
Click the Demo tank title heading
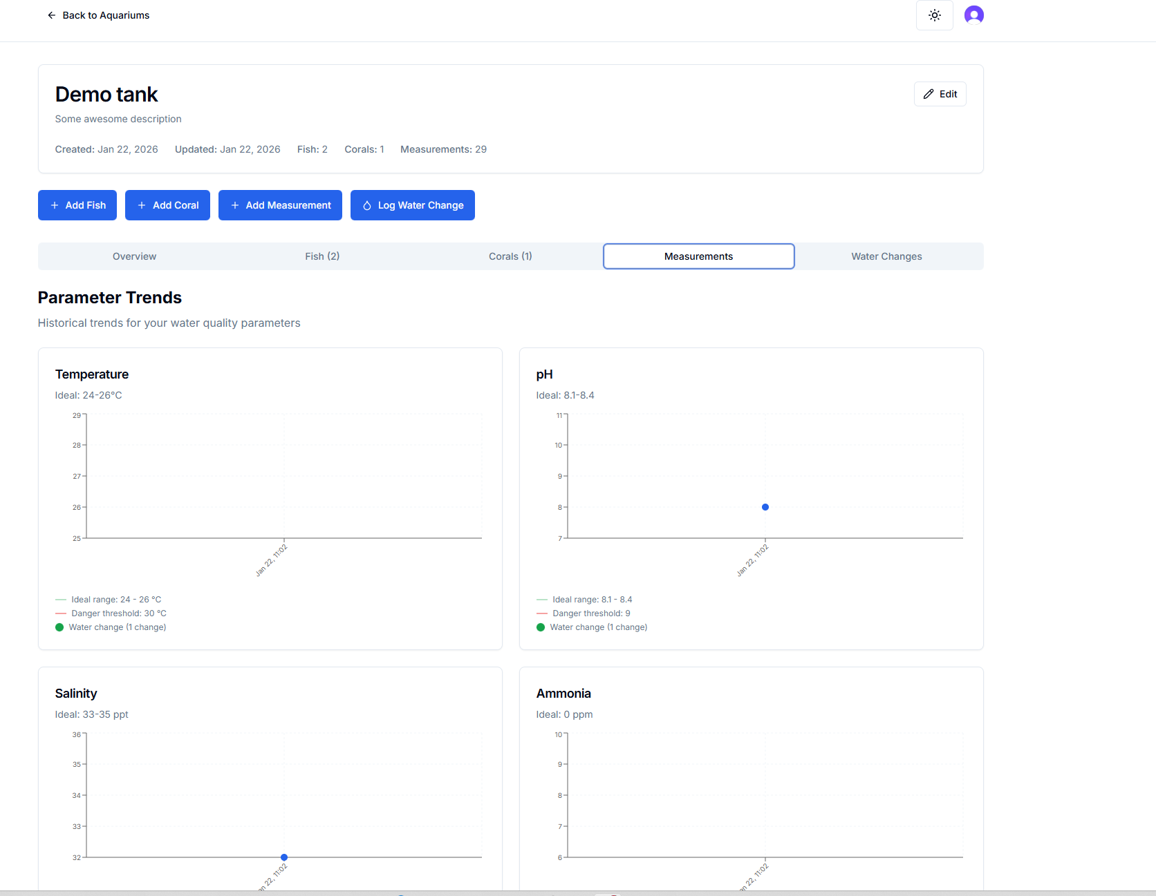pos(106,95)
